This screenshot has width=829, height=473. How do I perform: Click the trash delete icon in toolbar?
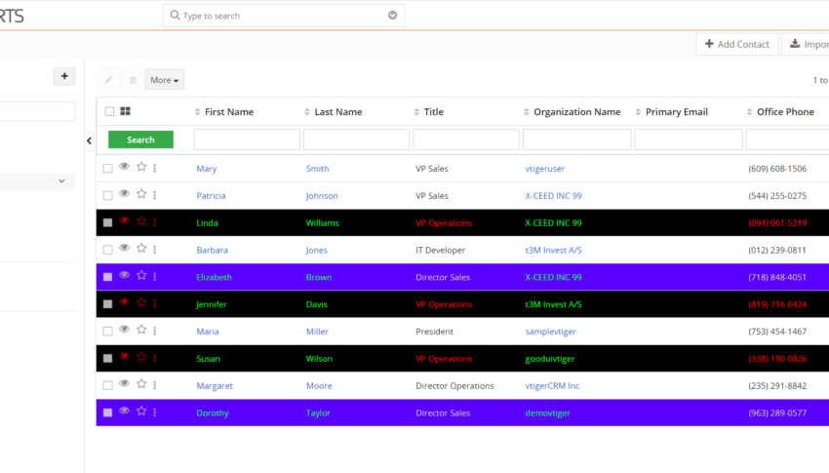point(133,80)
